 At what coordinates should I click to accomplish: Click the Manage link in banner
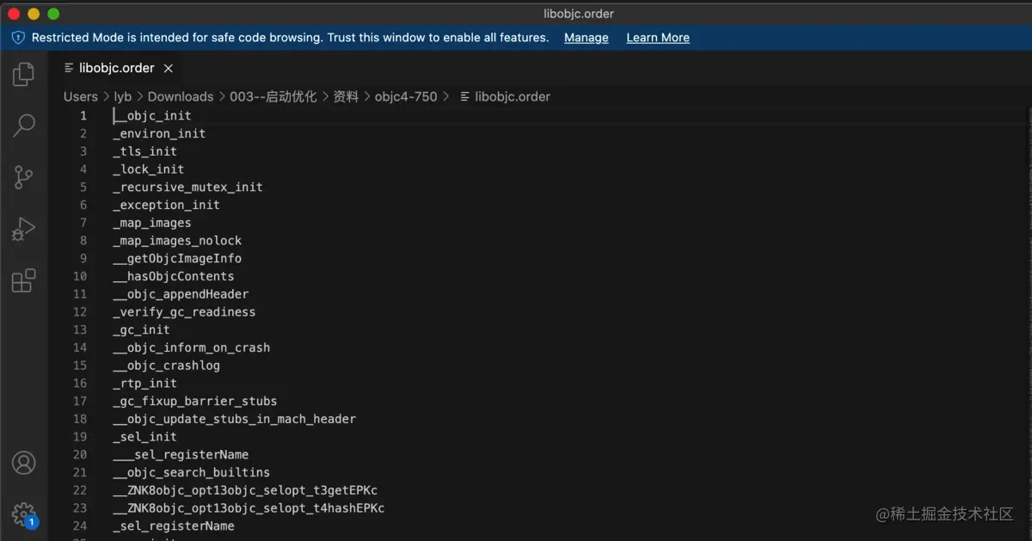pyautogui.click(x=586, y=38)
